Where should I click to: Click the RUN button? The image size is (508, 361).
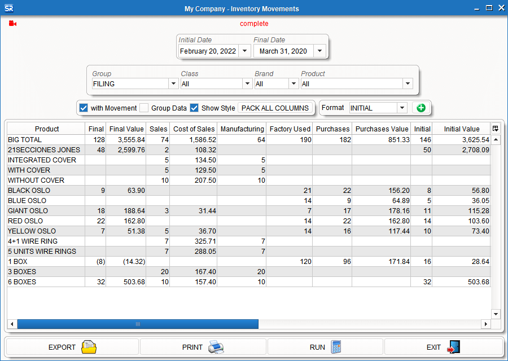tap(325, 347)
